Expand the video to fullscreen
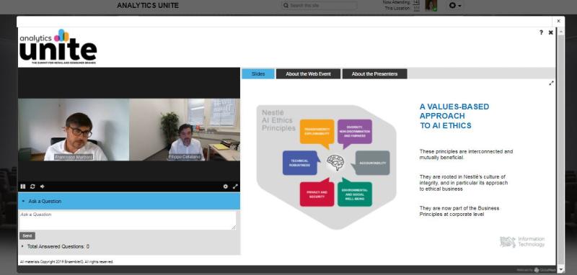This screenshot has height=275, width=577. click(235, 186)
